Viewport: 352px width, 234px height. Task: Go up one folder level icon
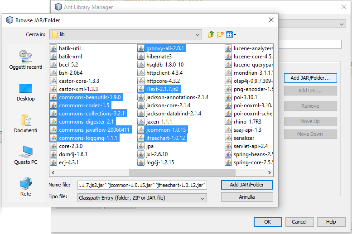(x=211, y=34)
